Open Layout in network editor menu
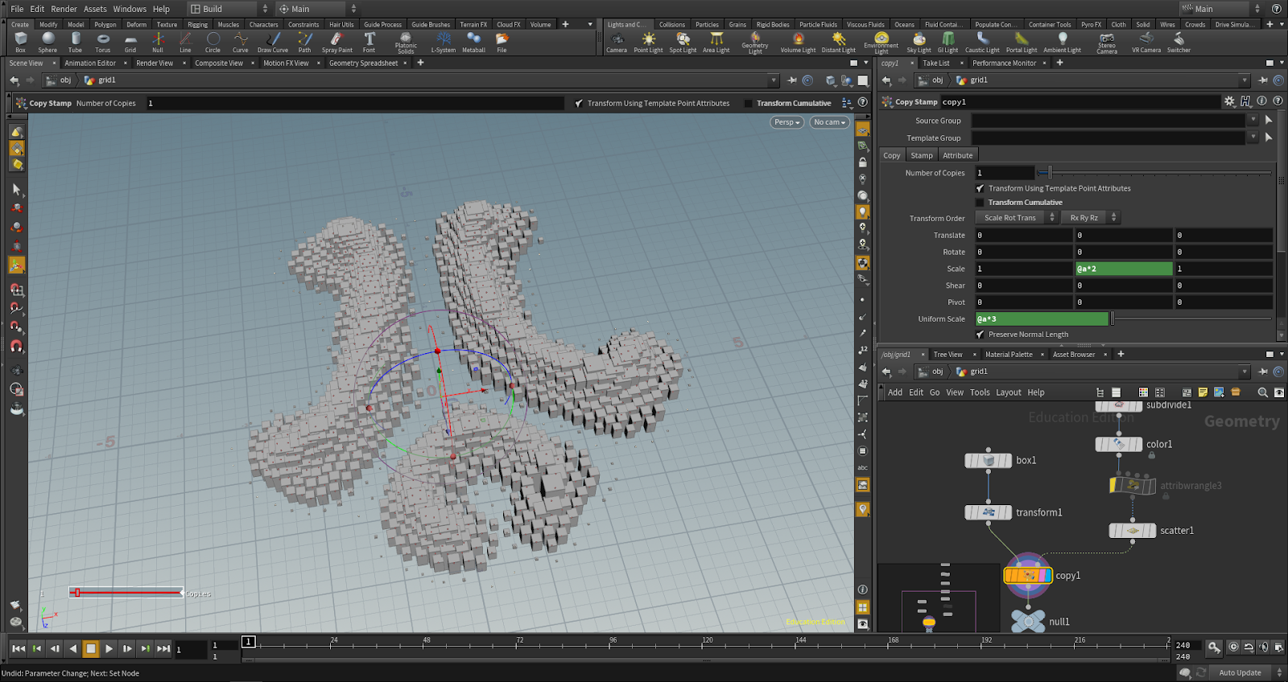Image resolution: width=1288 pixels, height=682 pixels. pos(1009,392)
